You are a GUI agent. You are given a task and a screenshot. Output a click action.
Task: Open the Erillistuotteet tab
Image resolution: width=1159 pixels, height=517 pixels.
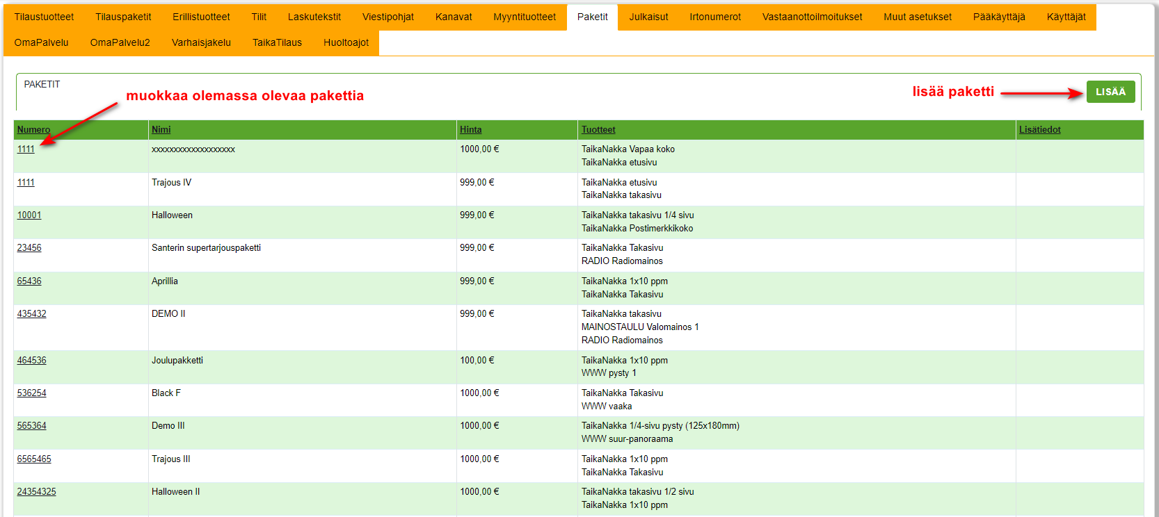tap(201, 17)
